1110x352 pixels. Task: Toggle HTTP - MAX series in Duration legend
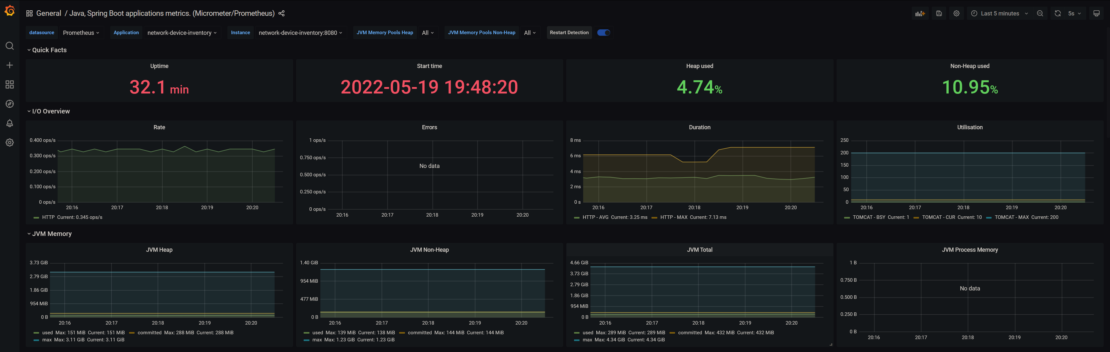click(673, 217)
